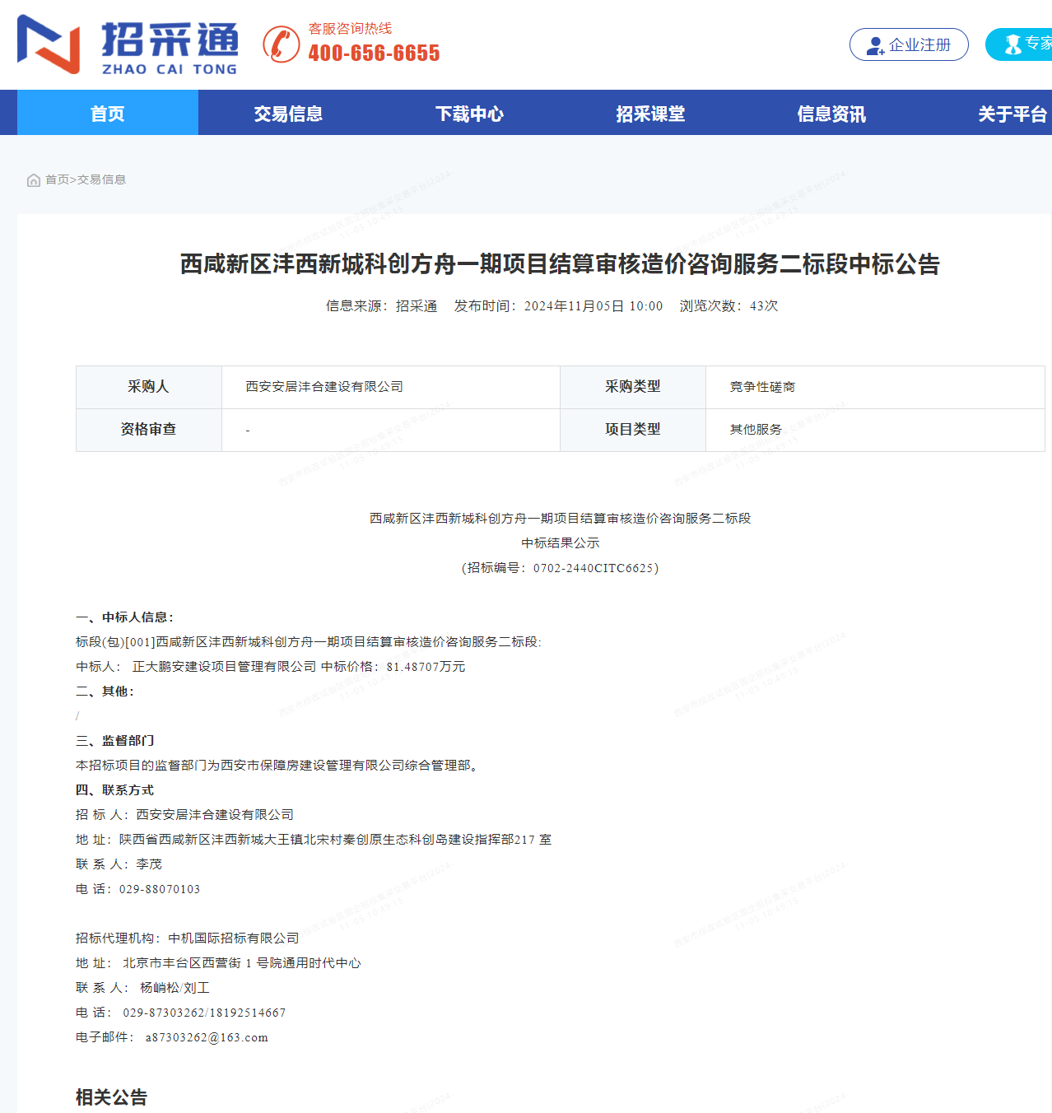Click the 相关公告 section heading
The height and width of the screenshot is (1113, 1052).
pos(112,1097)
